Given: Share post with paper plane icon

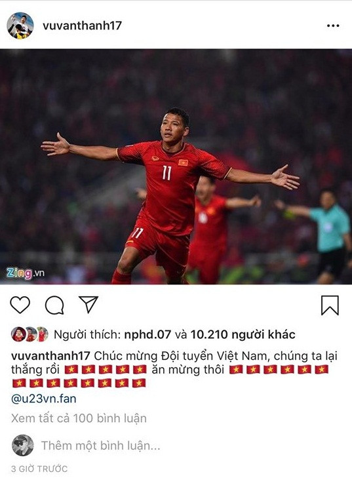Looking at the screenshot, I should click(x=88, y=304).
